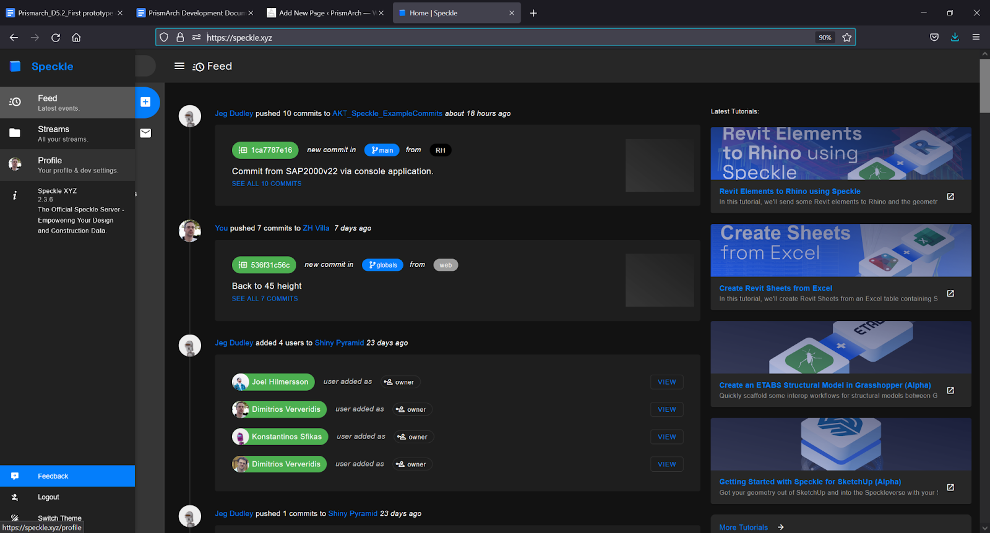Open the Create Sheets from Excel thumbnail
The image size is (990, 533).
pyautogui.click(x=841, y=250)
